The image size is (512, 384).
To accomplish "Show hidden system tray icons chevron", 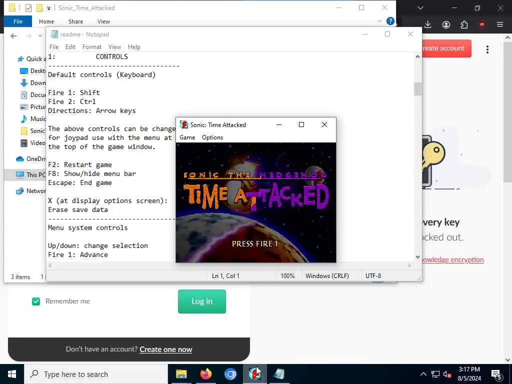I will [423, 374].
